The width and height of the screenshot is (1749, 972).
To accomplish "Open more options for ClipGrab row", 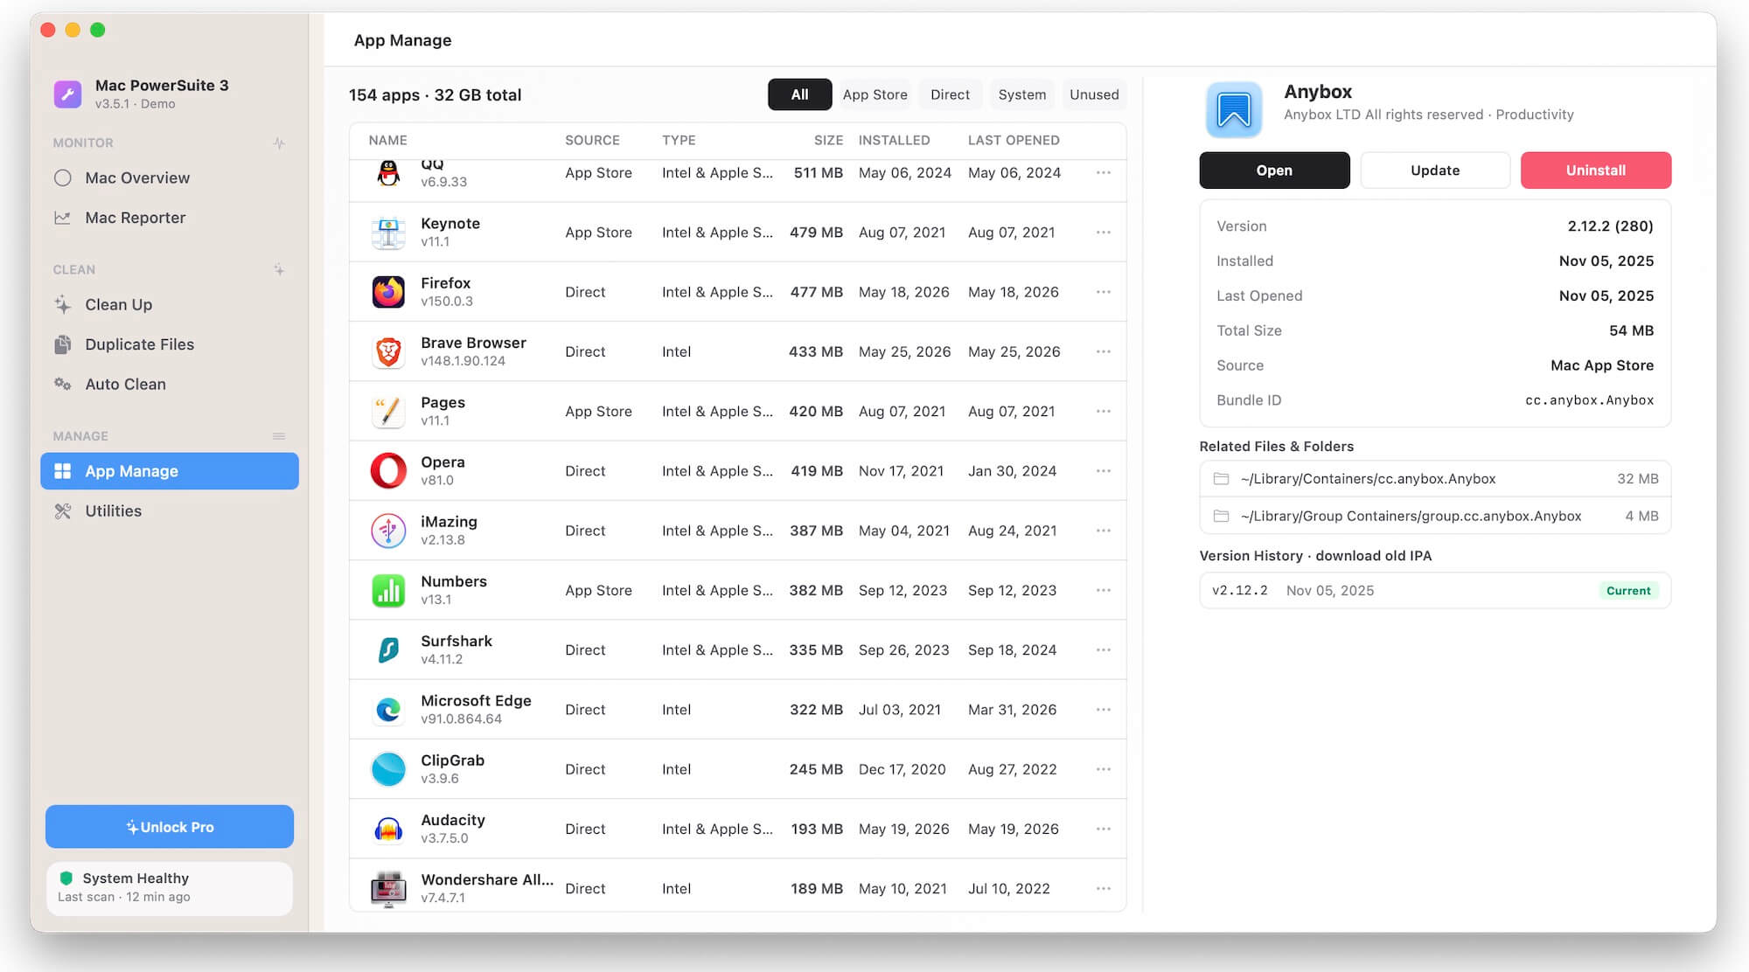I will click(x=1104, y=769).
